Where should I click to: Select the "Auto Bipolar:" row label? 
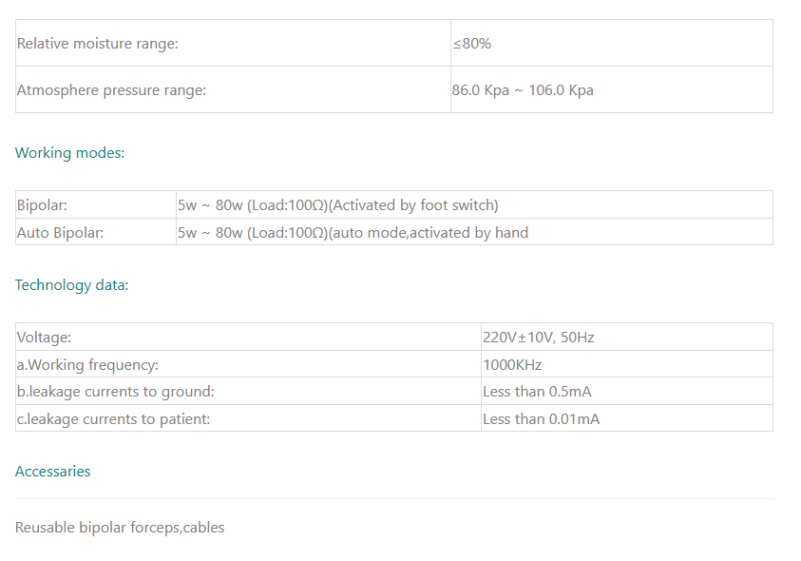point(61,232)
